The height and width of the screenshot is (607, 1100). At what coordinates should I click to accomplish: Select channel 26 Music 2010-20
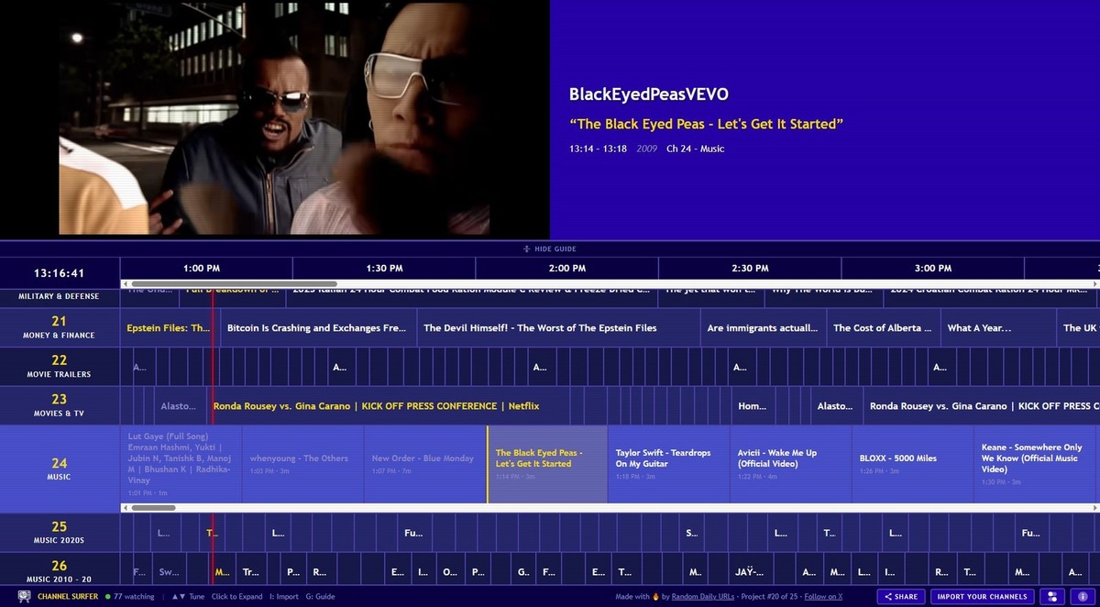tap(60, 570)
